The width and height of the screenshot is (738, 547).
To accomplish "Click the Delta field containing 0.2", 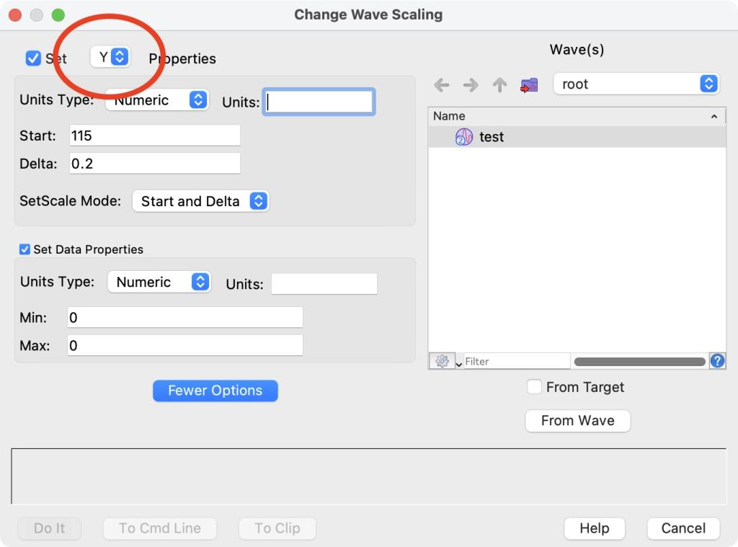I will pyautogui.click(x=155, y=164).
